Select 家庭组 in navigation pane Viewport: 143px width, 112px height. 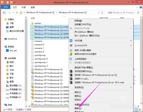[x=11, y=47]
